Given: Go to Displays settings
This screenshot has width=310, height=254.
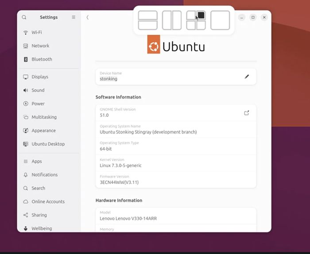Looking at the screenshot, I should [50, 77].
